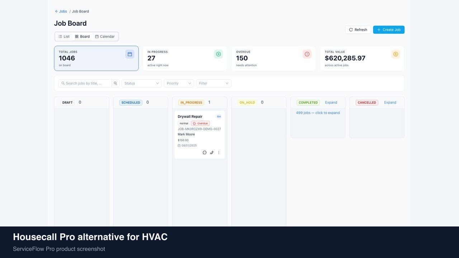The image size is (459, 258).
Task: Click the calendar icon in Total Jobs card
Action: (x=130, y=54)
